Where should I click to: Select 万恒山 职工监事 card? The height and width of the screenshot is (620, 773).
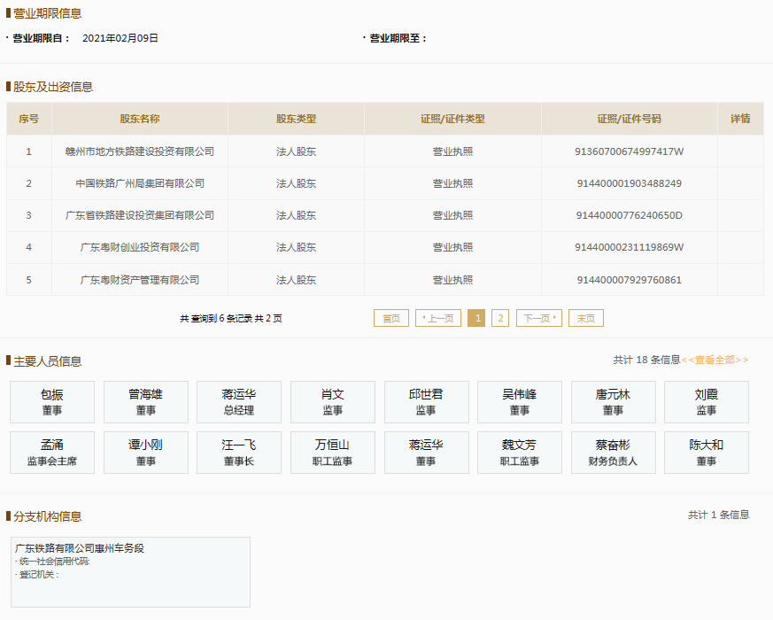tap(333, 453)
